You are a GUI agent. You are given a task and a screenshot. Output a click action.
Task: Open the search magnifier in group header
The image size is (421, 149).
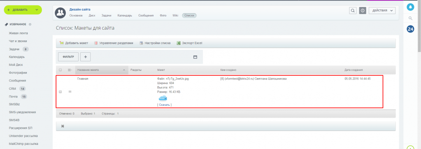point(353,10)
